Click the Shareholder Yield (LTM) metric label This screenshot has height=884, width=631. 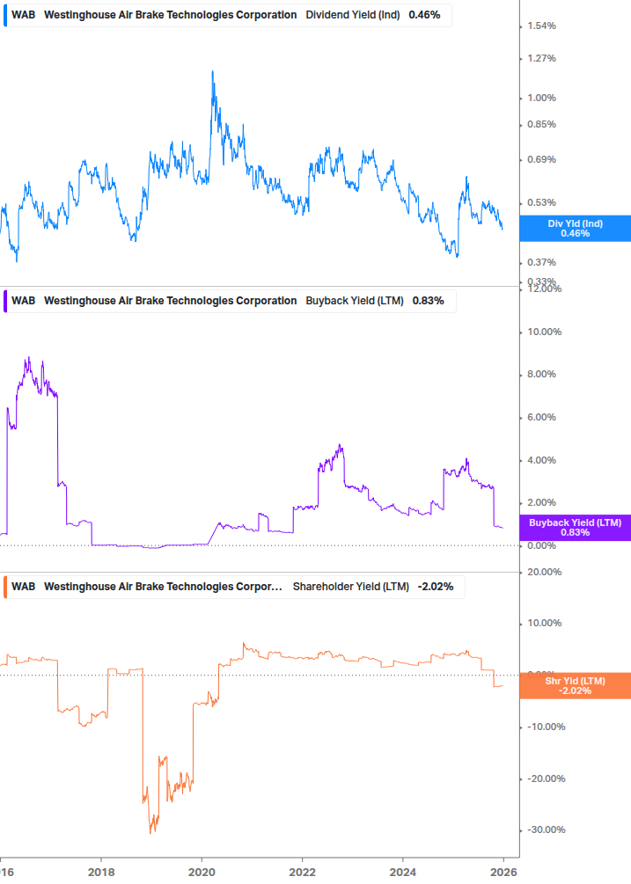(x=351, y=587)
